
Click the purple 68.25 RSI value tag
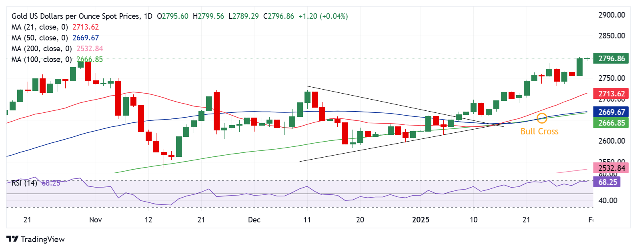[607, 182]
